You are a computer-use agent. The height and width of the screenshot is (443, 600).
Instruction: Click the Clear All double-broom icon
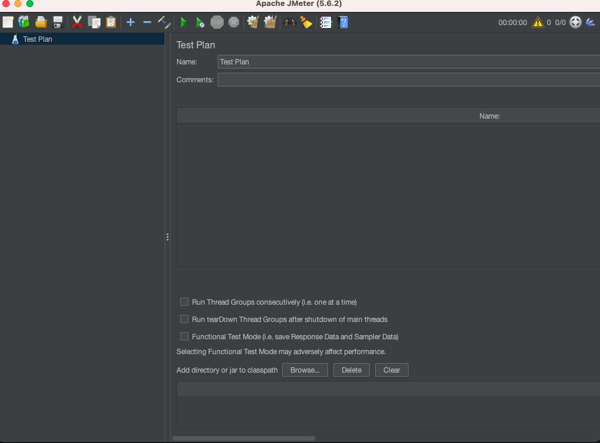tap(270, 22)
